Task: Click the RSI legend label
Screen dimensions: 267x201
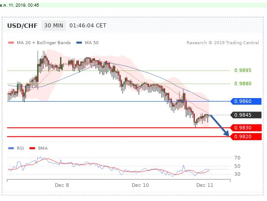Action: click(20, 148)
